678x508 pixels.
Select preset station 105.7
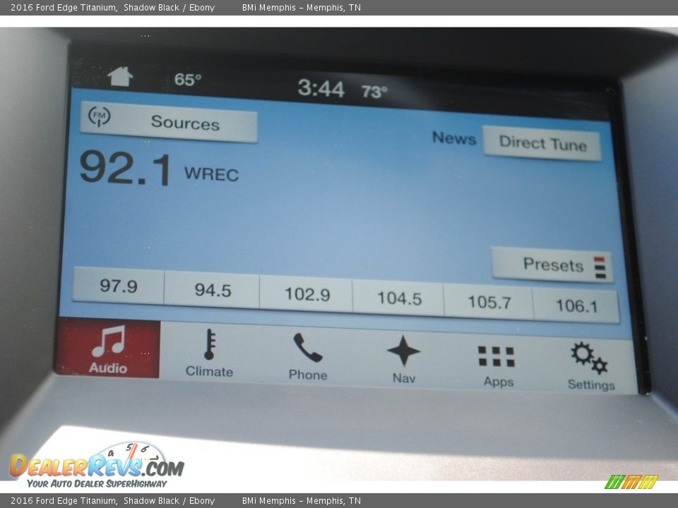[489, 302]
